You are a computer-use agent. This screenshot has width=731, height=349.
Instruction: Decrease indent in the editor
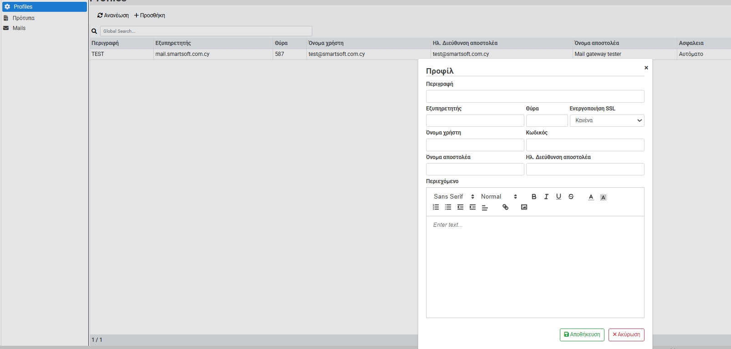click(x=460, y=207)
